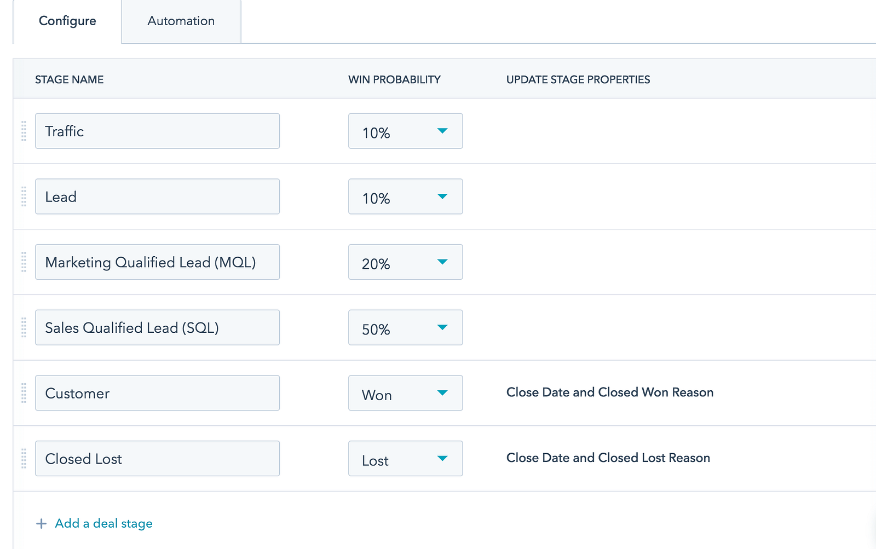Click the plus icon to add a stage

pos(41,524)
